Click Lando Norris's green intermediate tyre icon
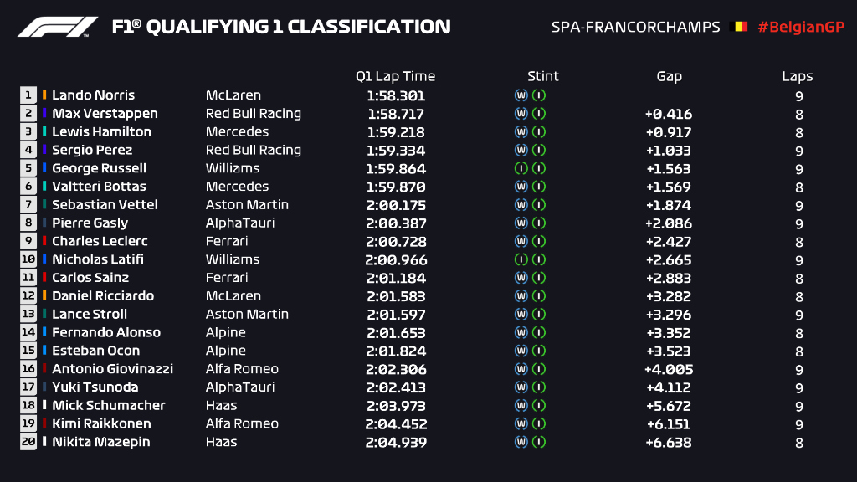The width and height of the screenshot is (857, 482). point(539,95)
